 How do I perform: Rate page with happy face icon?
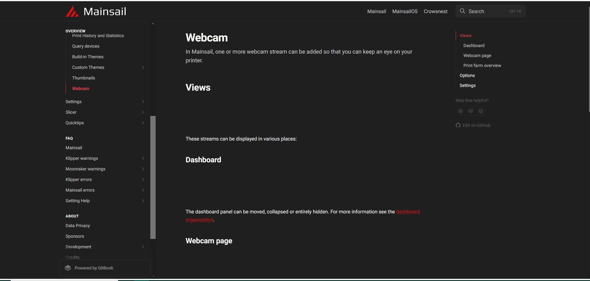481,111
